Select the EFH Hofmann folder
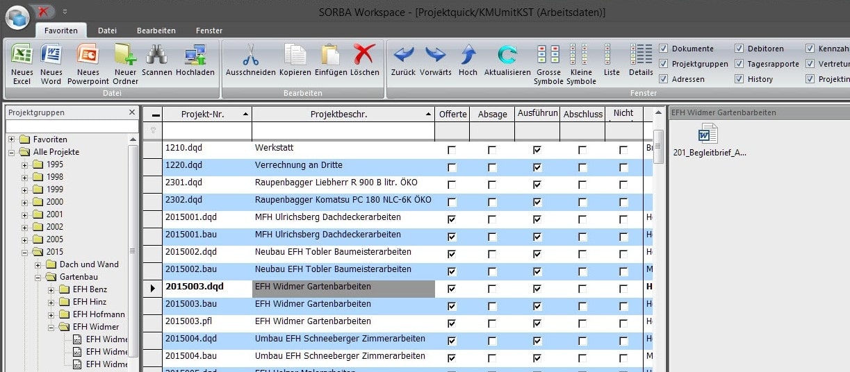This screenshot has height=372, width=850. [99, 314]
